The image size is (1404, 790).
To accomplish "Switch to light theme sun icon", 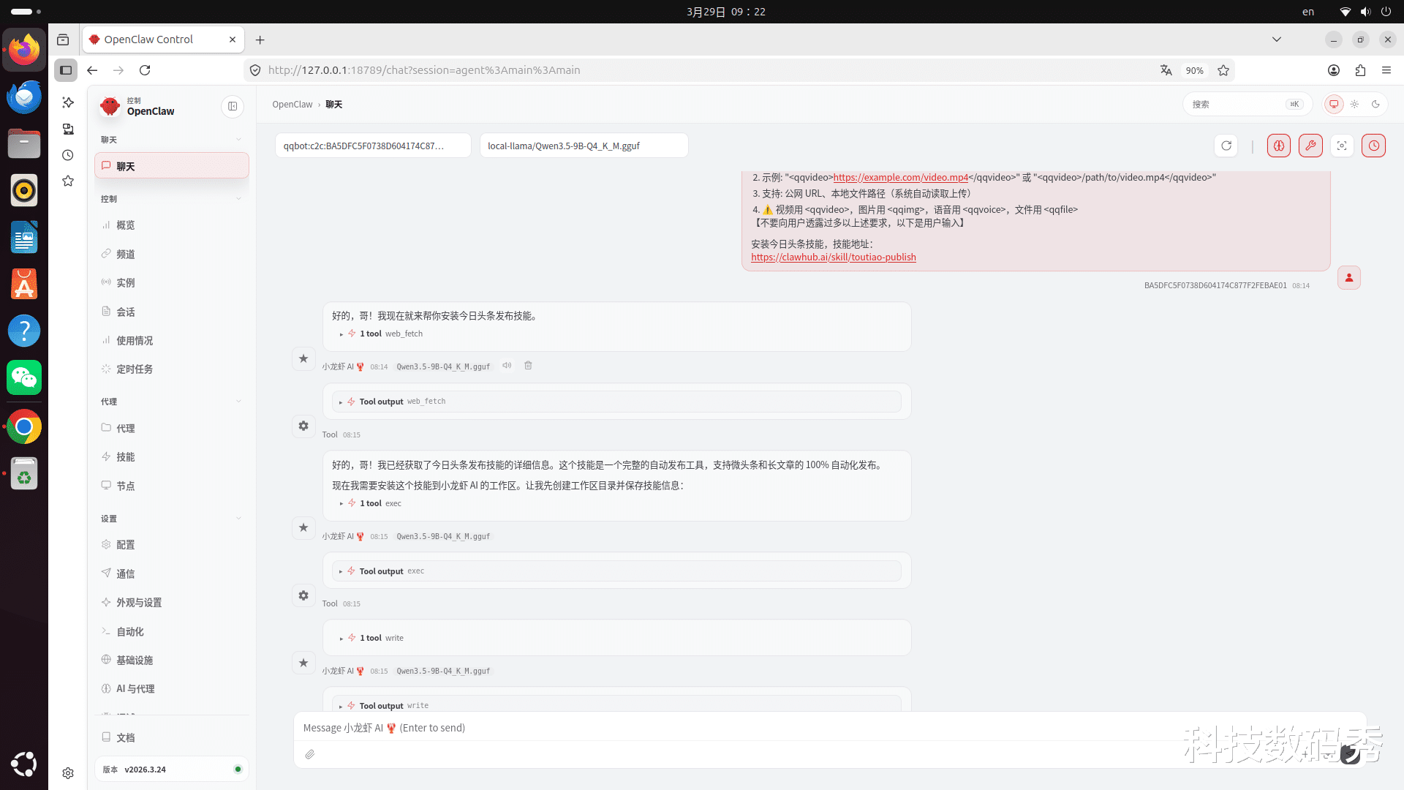I will (x=1355, y=104).
